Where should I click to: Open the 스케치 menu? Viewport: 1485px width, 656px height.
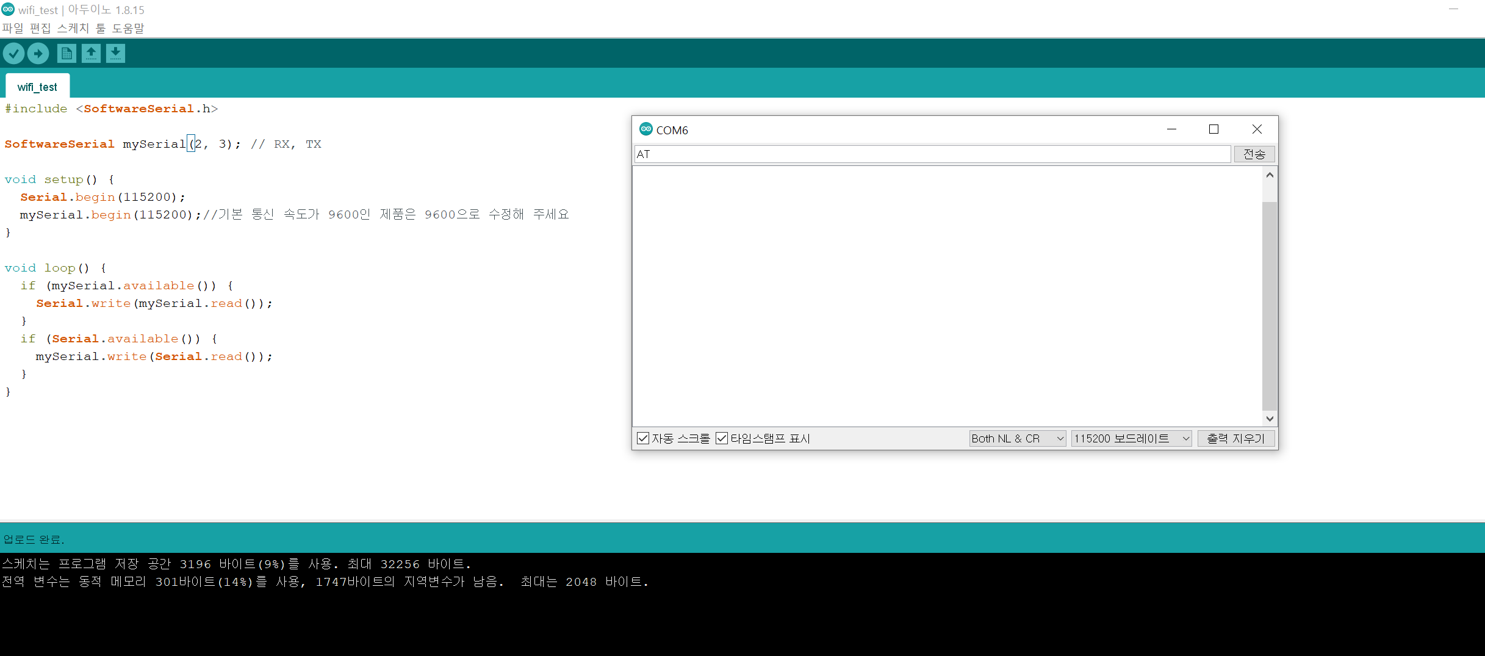[x=73, y=28]
